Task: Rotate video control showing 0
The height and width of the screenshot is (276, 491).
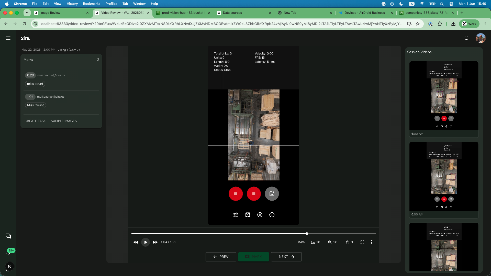Action: click(x=349, y=242)
